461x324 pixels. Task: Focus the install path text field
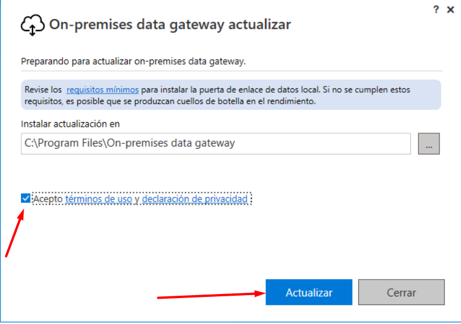coord(216,144)
